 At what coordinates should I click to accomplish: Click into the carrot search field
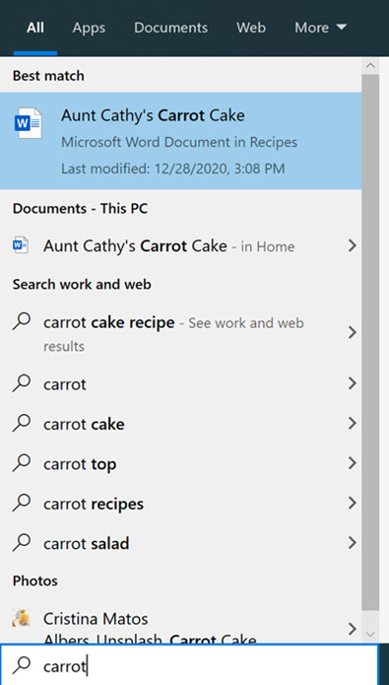point(189,665)
